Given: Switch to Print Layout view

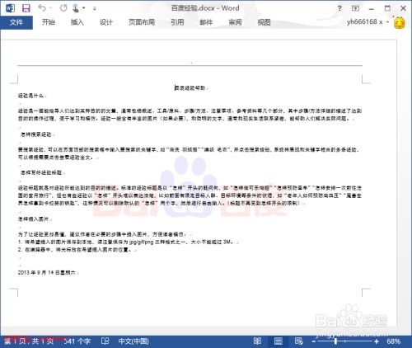Looking at the screenshot, I should pyautogui.click(x=279, y=341).
